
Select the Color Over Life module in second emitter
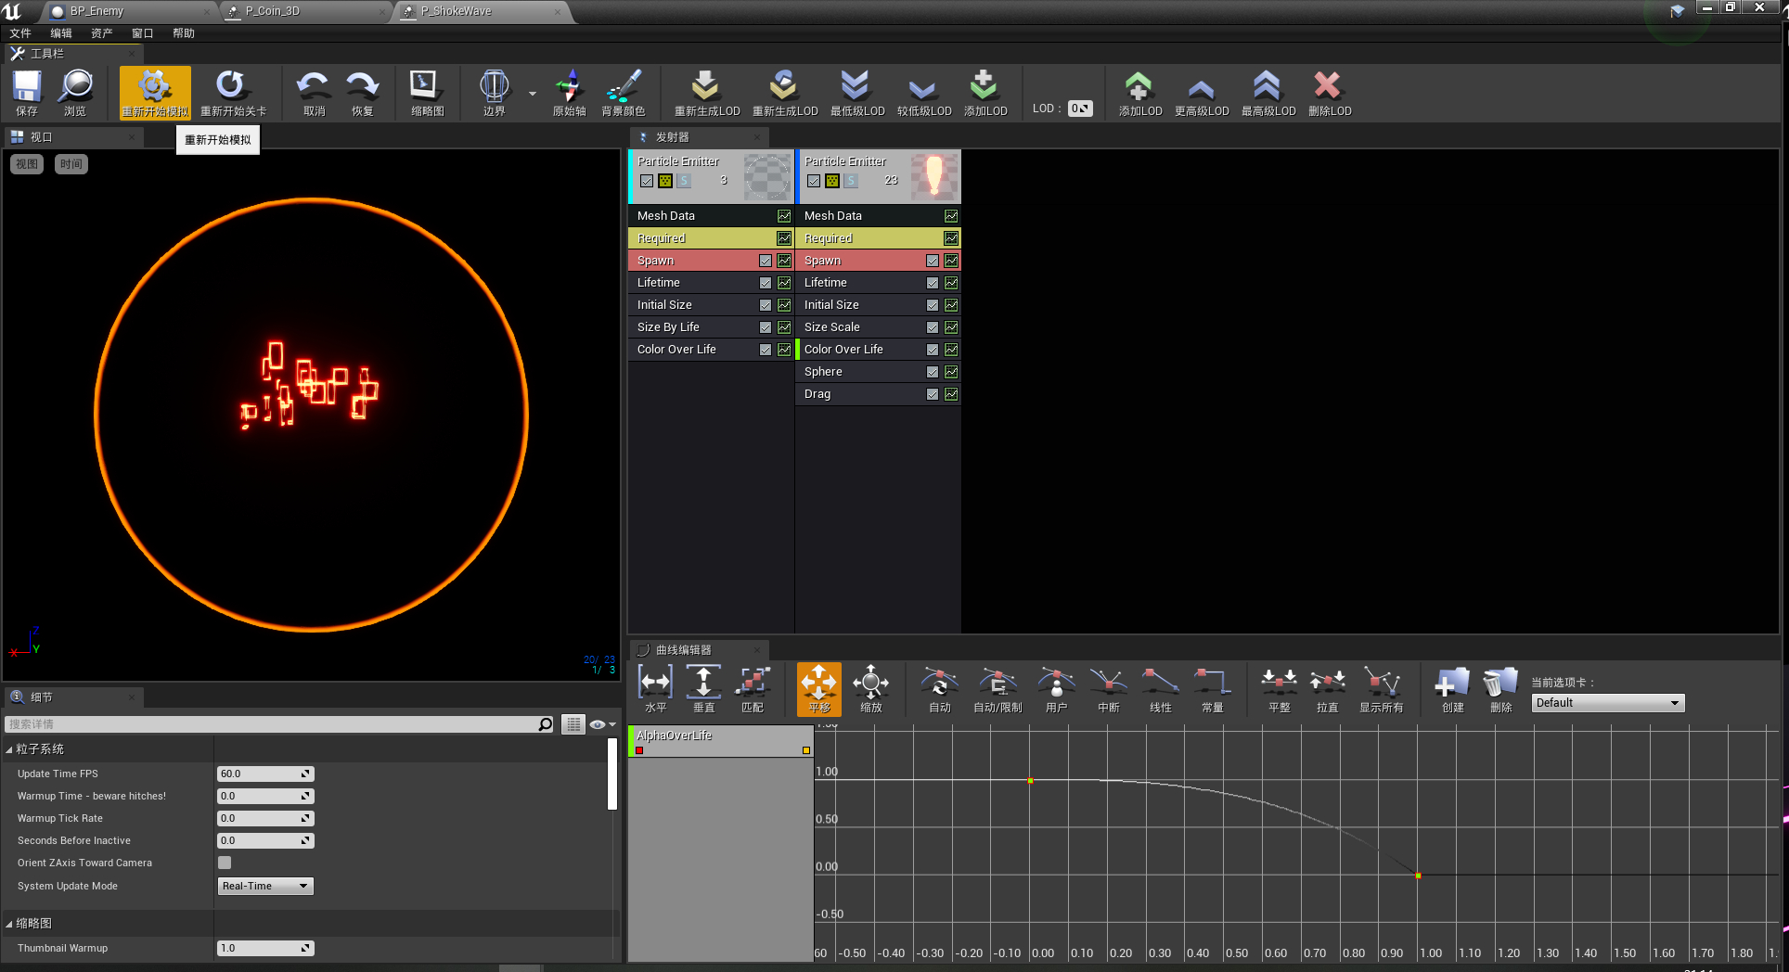[843, 350]
